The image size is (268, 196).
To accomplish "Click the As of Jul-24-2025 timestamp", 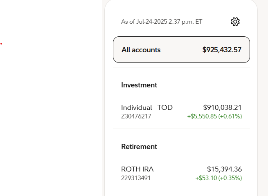I will click(x=162, y=22).
